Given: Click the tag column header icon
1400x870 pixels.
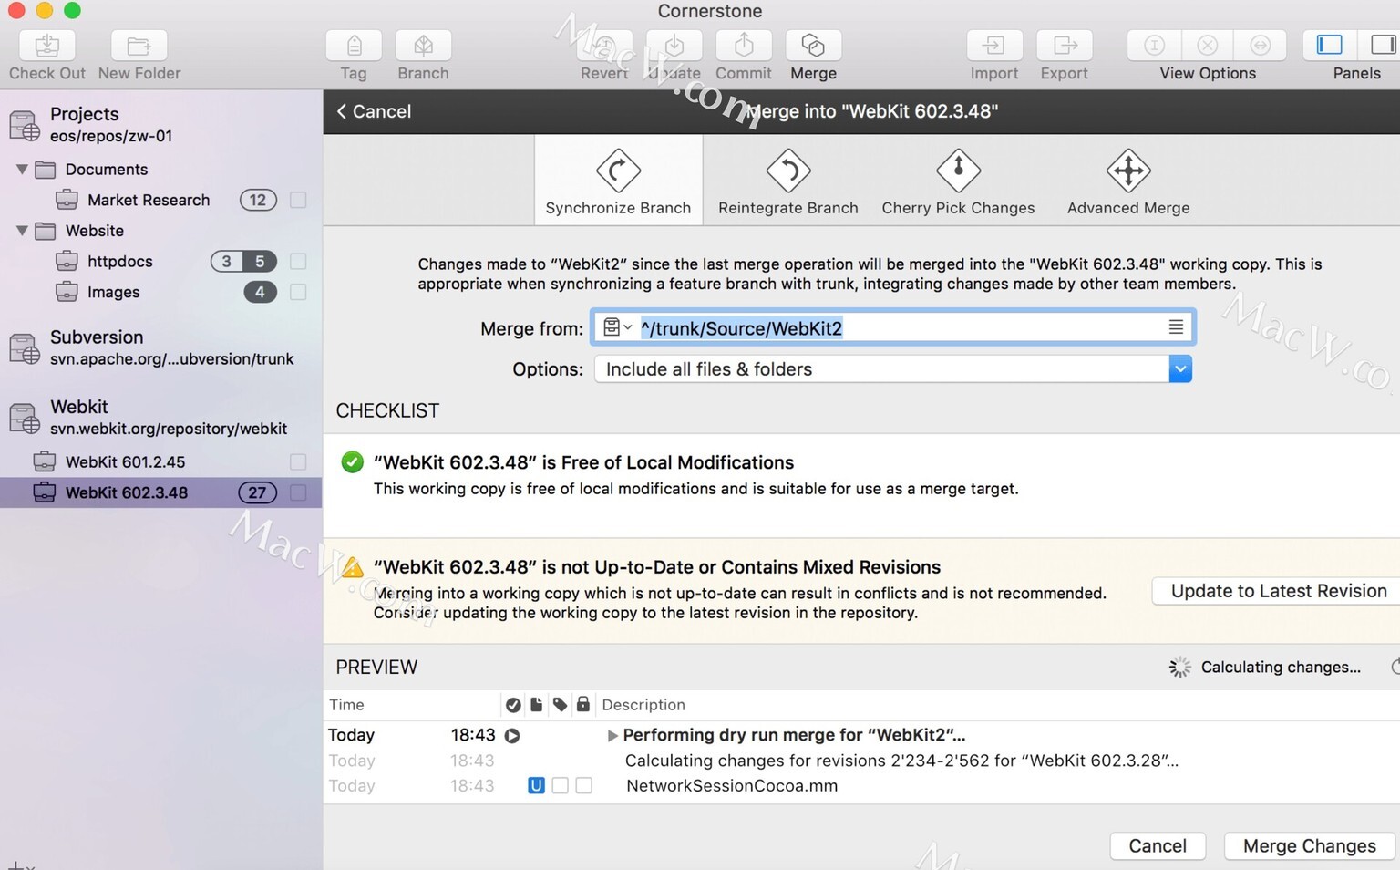Looking at the screenshot, I should tap(560, 705).
